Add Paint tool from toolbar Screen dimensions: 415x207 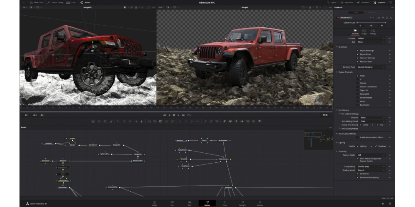tap(111, 121)
